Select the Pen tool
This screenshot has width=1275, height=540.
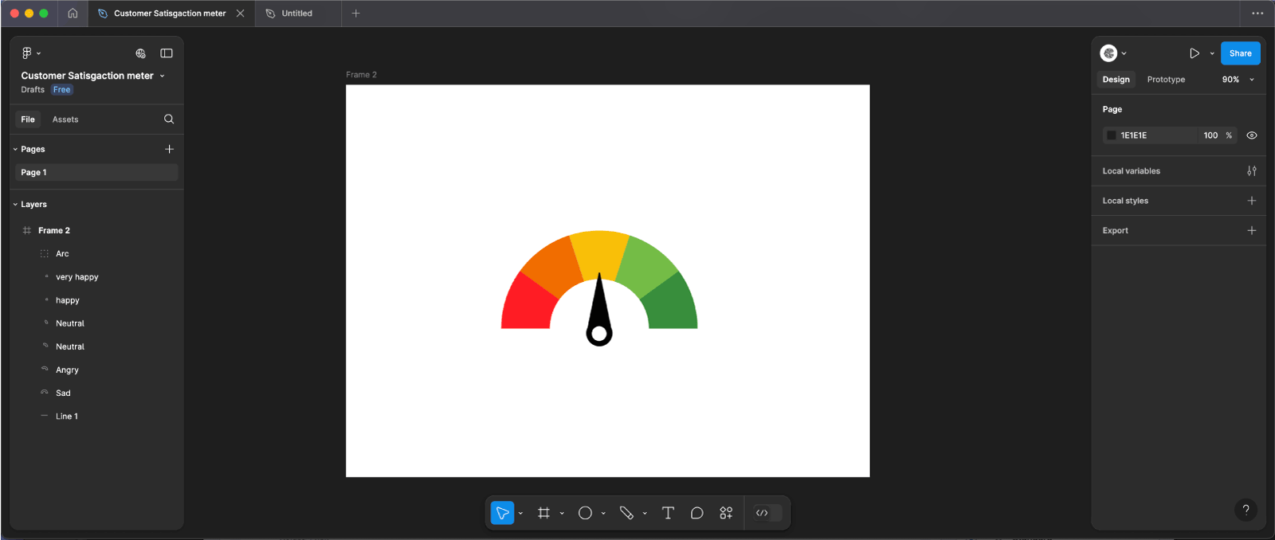626,513
